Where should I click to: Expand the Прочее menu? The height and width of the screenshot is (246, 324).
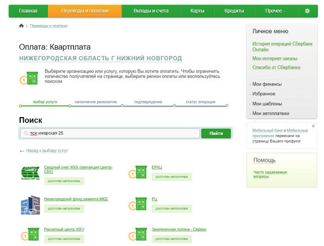tap(275, 11)
